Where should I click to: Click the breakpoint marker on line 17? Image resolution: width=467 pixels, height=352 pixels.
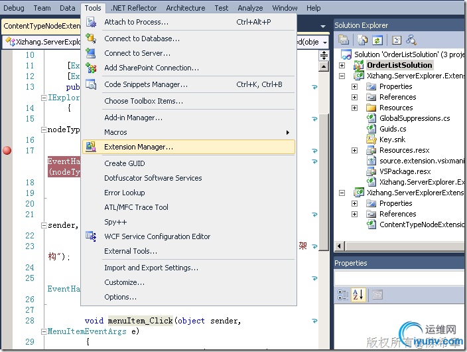coord(7,151)
